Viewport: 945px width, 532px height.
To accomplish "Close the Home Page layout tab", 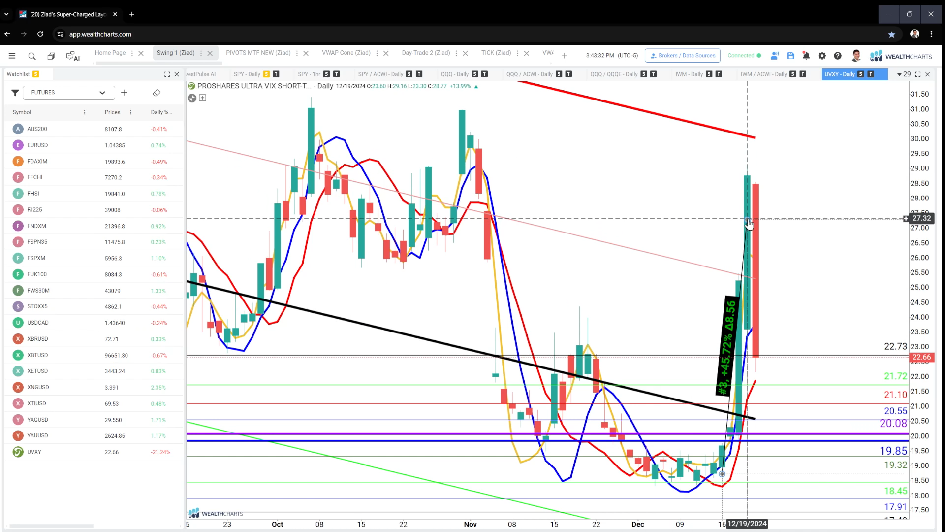I will pyautogui.click(x=141, y=53).
